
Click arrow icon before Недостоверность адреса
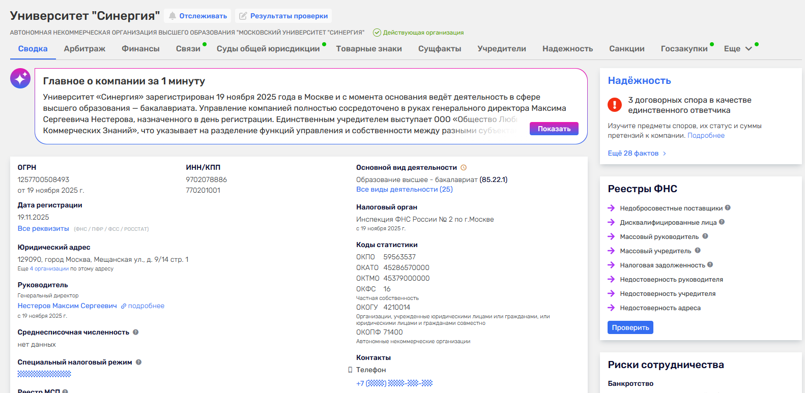[611, 308]
